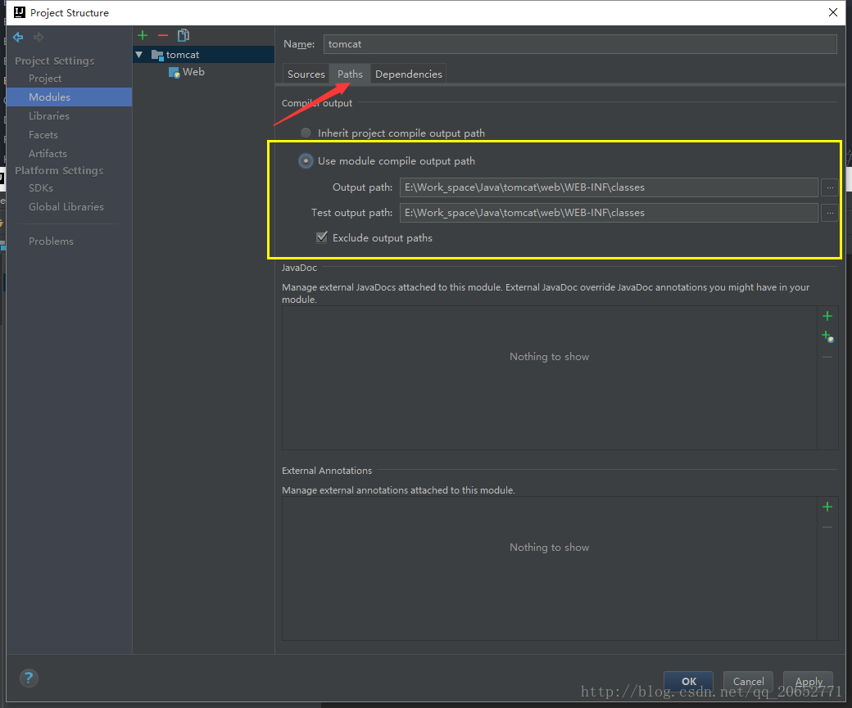Switch to the Sources tab
Screen dimensions: 852x708
point(306,74)
